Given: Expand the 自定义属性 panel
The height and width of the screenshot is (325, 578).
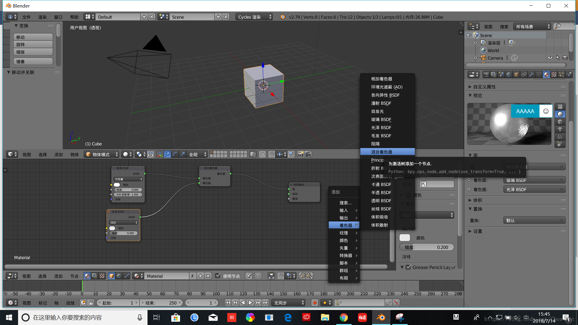Looking at the screenshot, I should 484,87.
